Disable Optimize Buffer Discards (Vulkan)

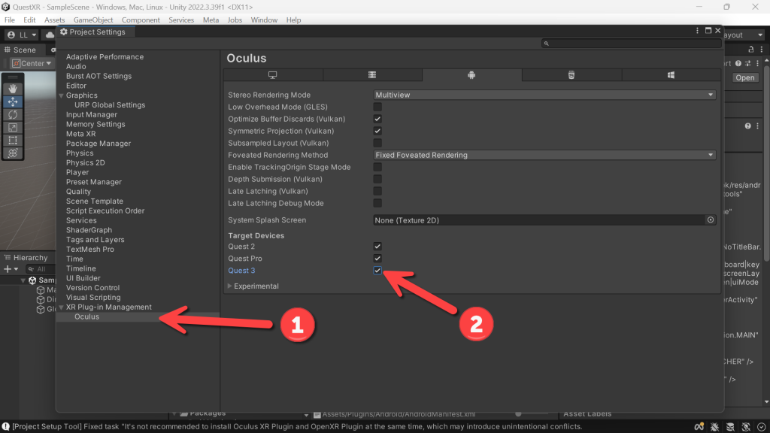click(x=377, y=119)
